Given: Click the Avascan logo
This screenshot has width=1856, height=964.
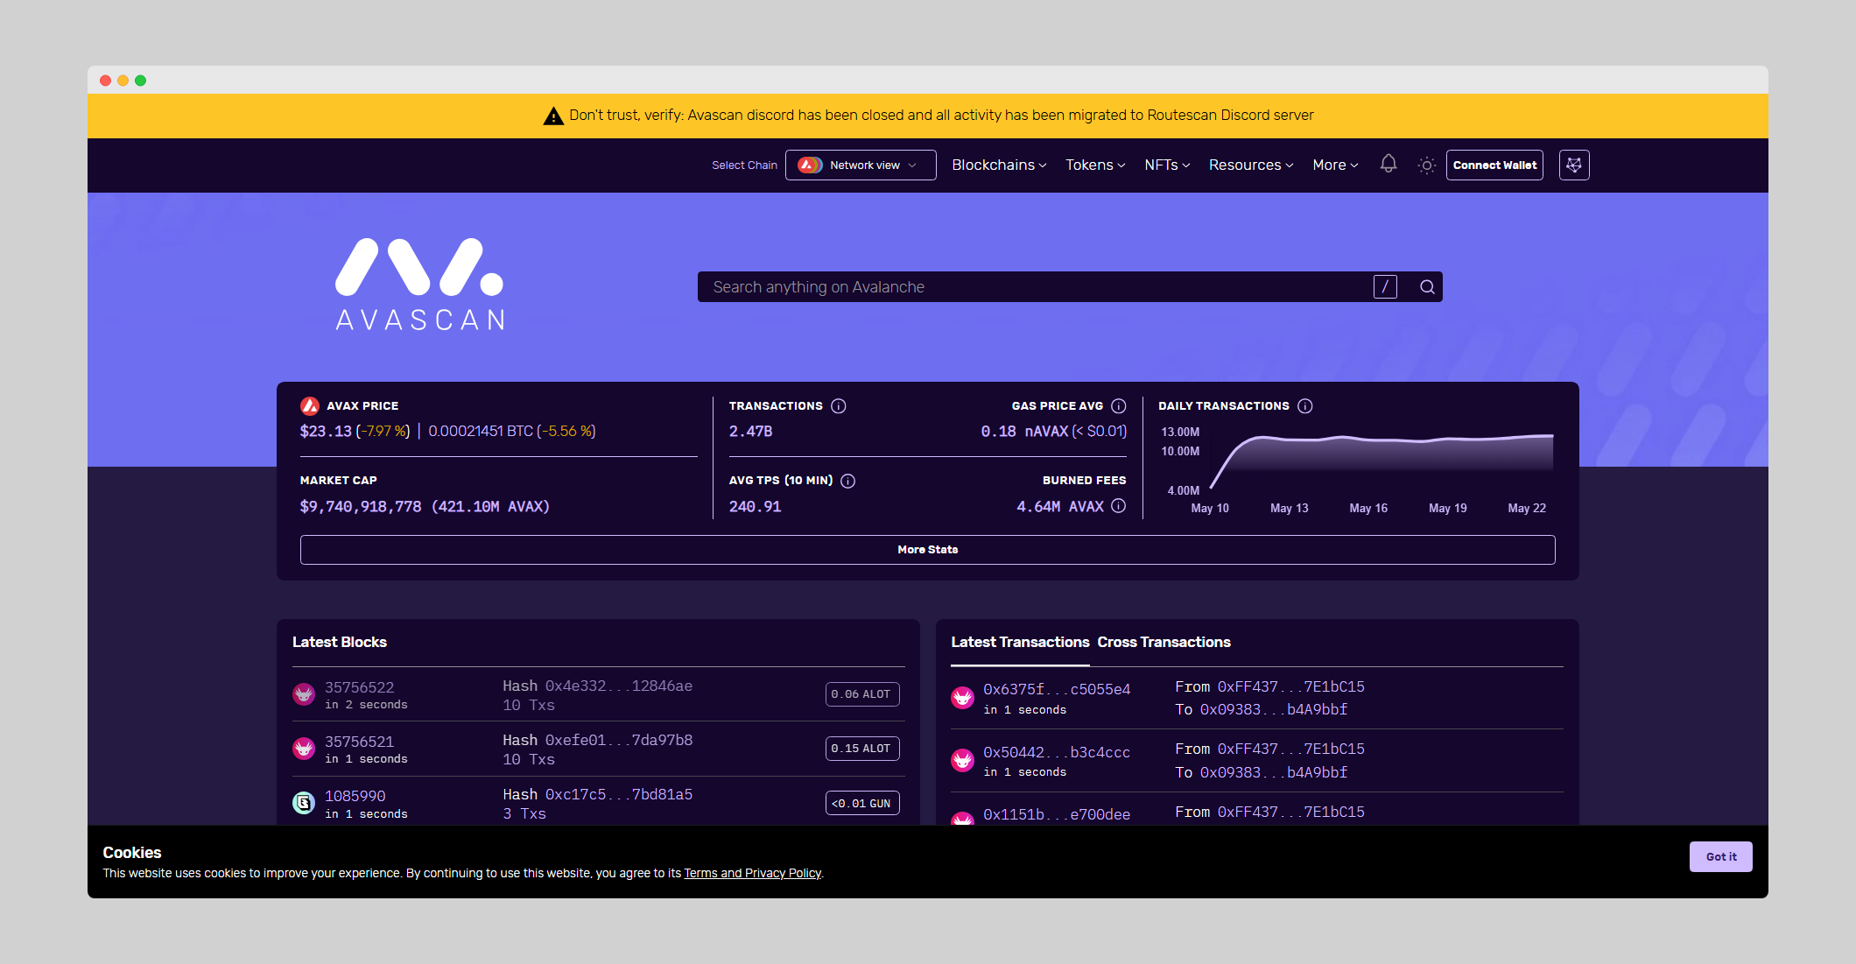Looking at the screenshot, I should pos(420,285).
